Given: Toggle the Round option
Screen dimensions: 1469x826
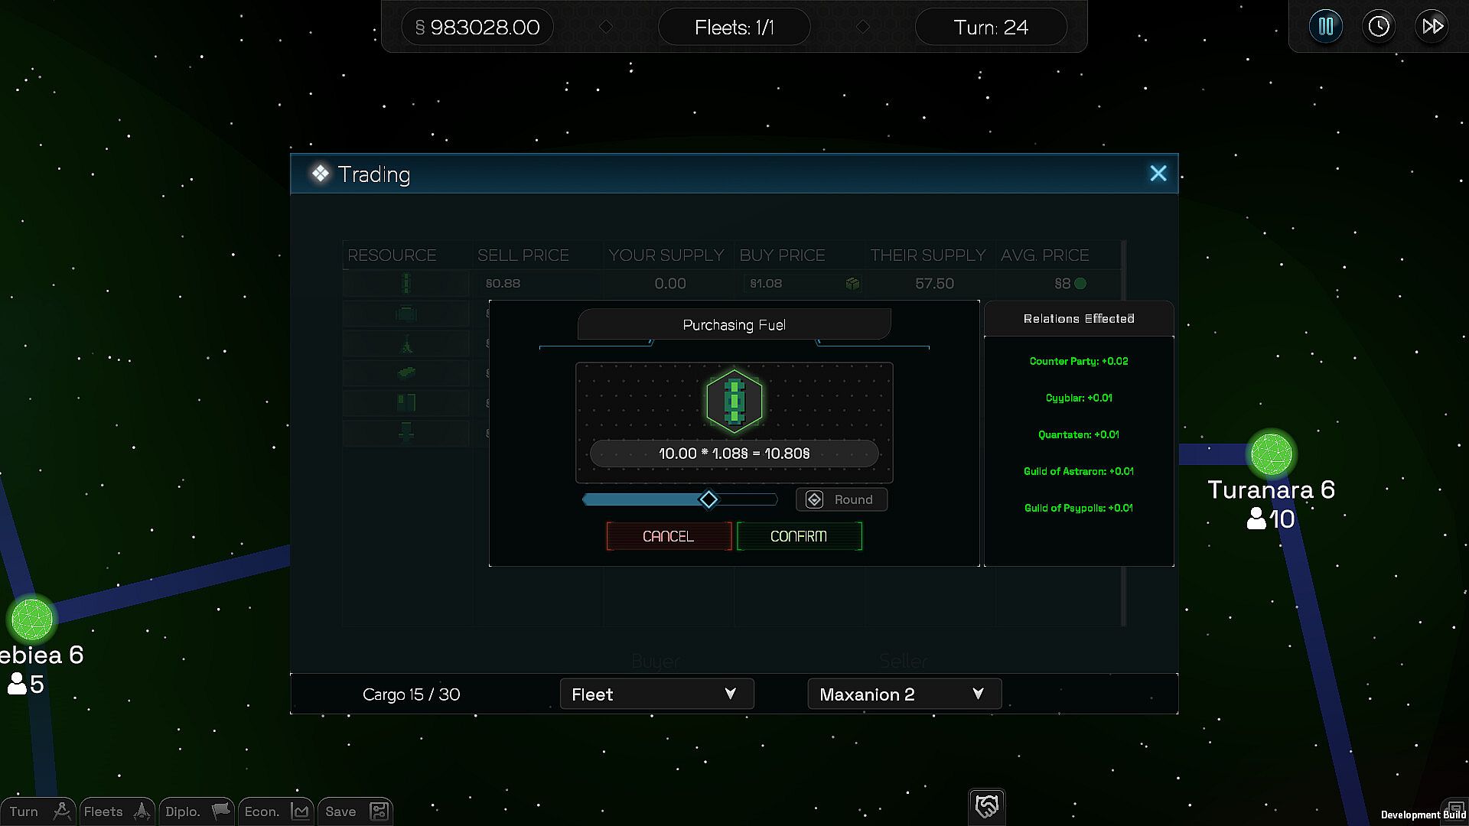Looking at the screenshot, I should pos(841,499).
